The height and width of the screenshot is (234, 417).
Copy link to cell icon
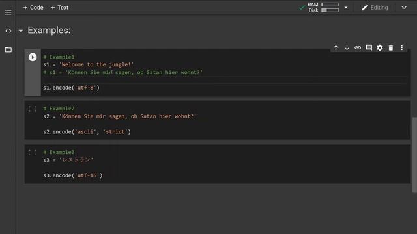pyautogui.click(x=358, y=47)
